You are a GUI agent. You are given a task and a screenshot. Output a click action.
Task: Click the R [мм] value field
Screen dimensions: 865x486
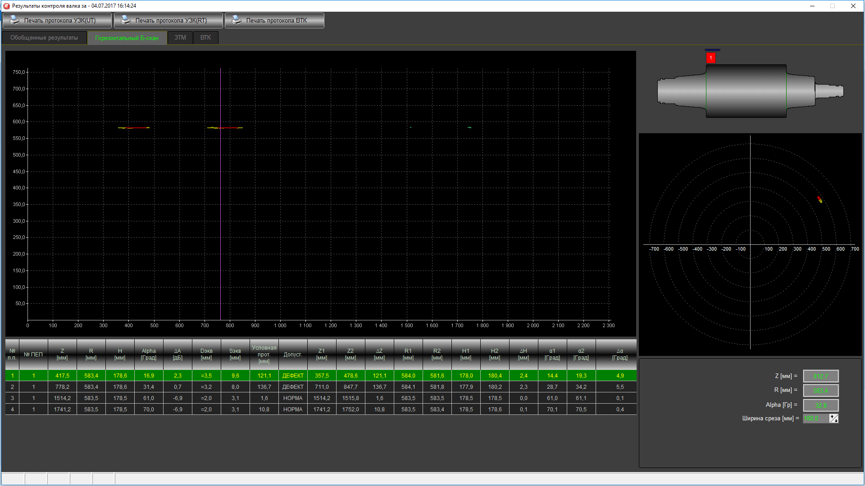point(821,391)
